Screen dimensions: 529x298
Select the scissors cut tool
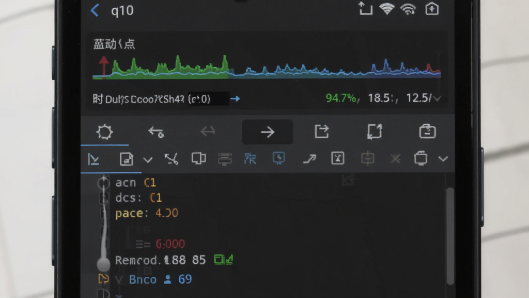pyautogui.click(x=172, y=159)
